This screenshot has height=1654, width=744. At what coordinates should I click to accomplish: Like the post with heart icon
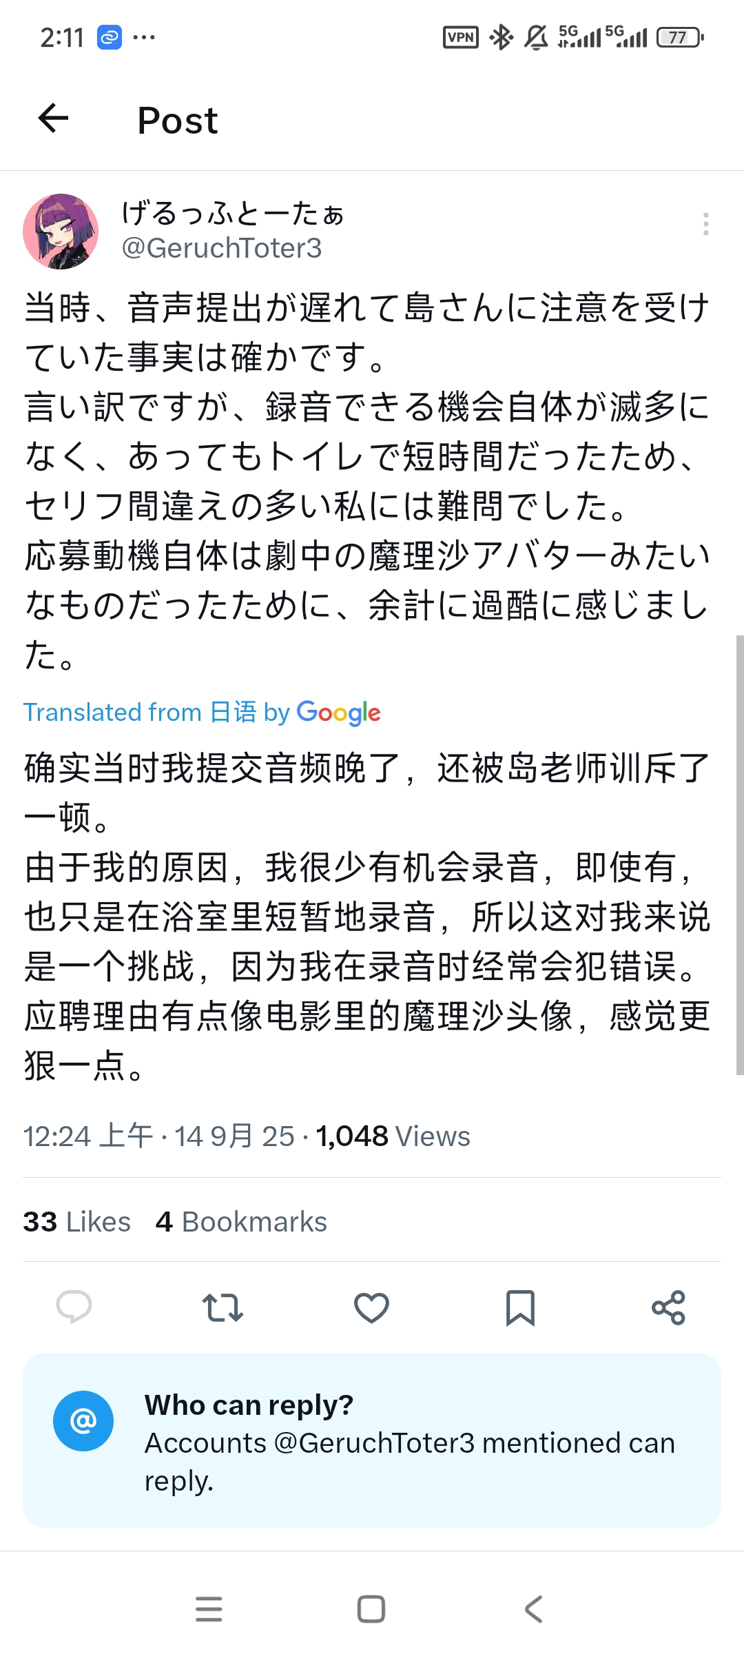click(371, 1307)
